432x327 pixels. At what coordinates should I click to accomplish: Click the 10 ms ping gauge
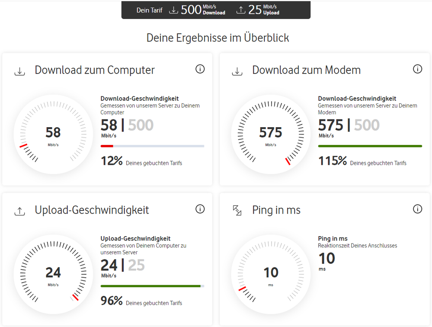[271, 275]
